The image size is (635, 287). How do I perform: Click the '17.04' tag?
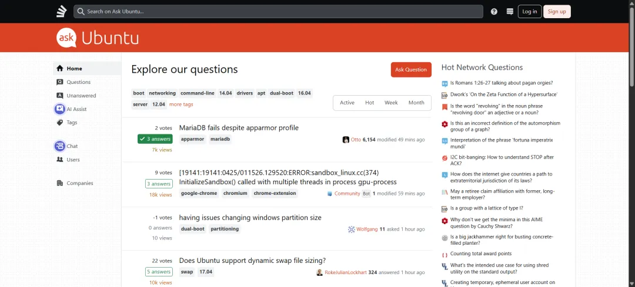[206, 272]
